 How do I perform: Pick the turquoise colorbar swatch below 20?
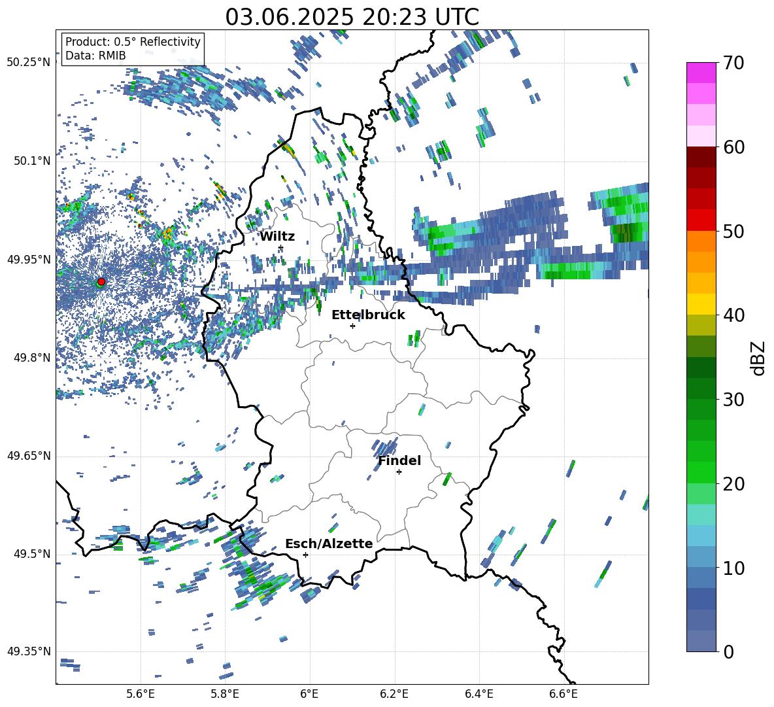click(701, 515)
